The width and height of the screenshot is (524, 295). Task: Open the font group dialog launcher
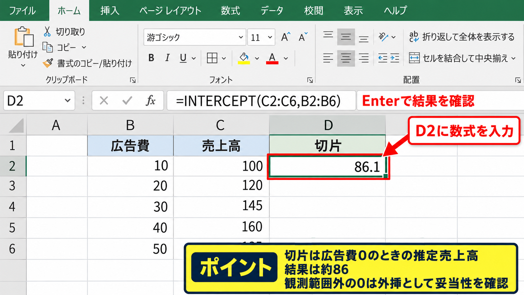click(x=310, y=80)
